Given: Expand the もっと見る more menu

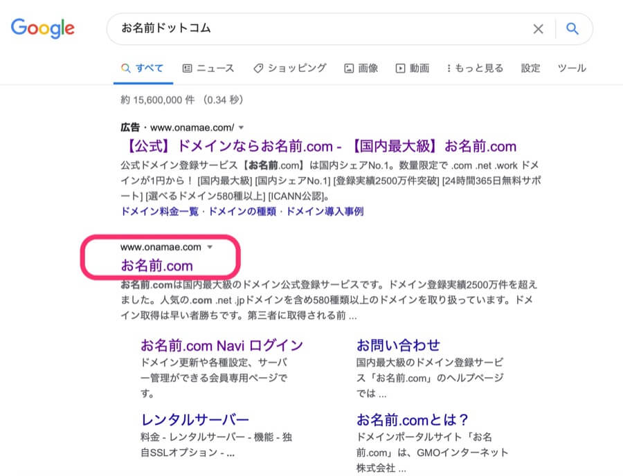Looking at the screenshot, I should 475,68.
